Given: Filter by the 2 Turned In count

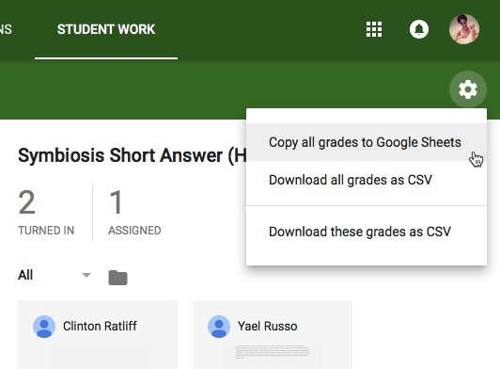Looking at the screenshot, I should (46, 212).
